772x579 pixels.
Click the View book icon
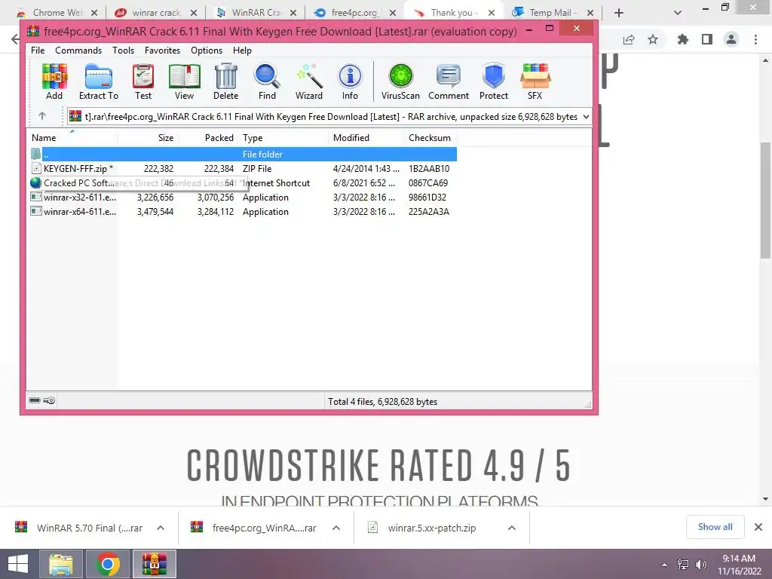[184, 81]
